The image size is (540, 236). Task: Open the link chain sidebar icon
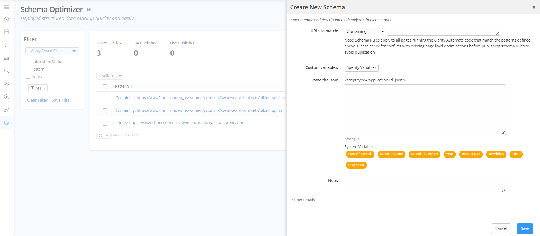click(x=7, y=45)
